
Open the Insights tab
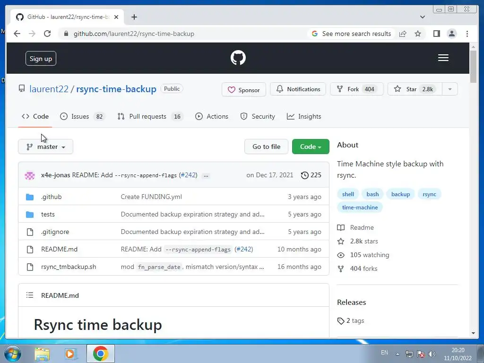[x=304, y=116]
